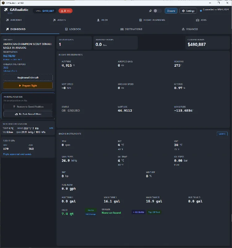The height and width of the screenshot is (248, 232).
Task: Click the GARealistic airplane logo icon
Action: (x=6, y=10)
